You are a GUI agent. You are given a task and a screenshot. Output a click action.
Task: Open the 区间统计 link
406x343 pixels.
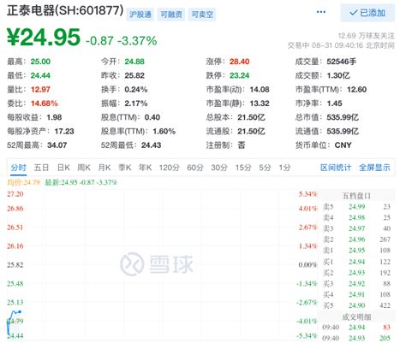pos(336,168)
